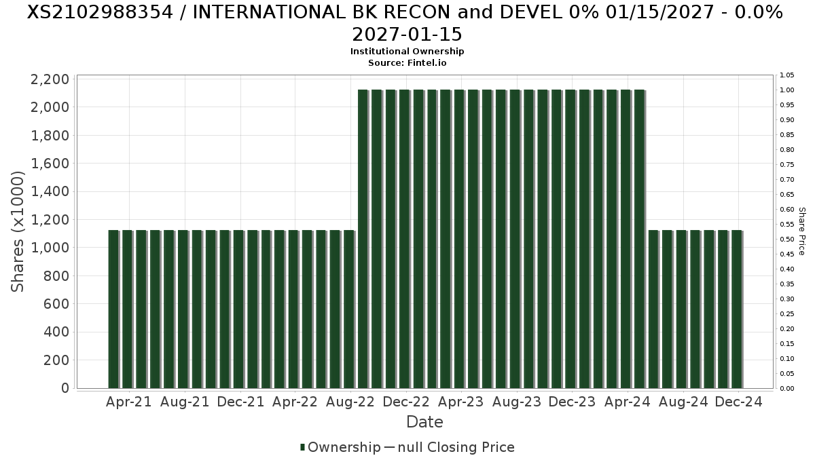This screenshot has width=815, height=458.
Task: Click the Aug-23 x-axis label
Action: (x=517, y=402)
